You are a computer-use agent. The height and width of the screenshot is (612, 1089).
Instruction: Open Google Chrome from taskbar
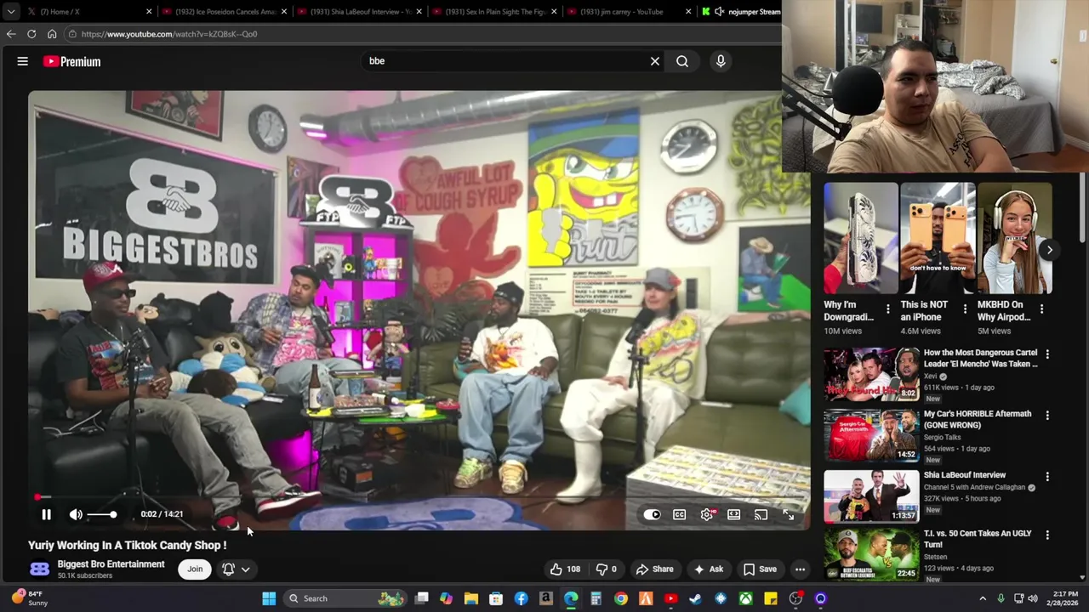click(x=621, y=598)
